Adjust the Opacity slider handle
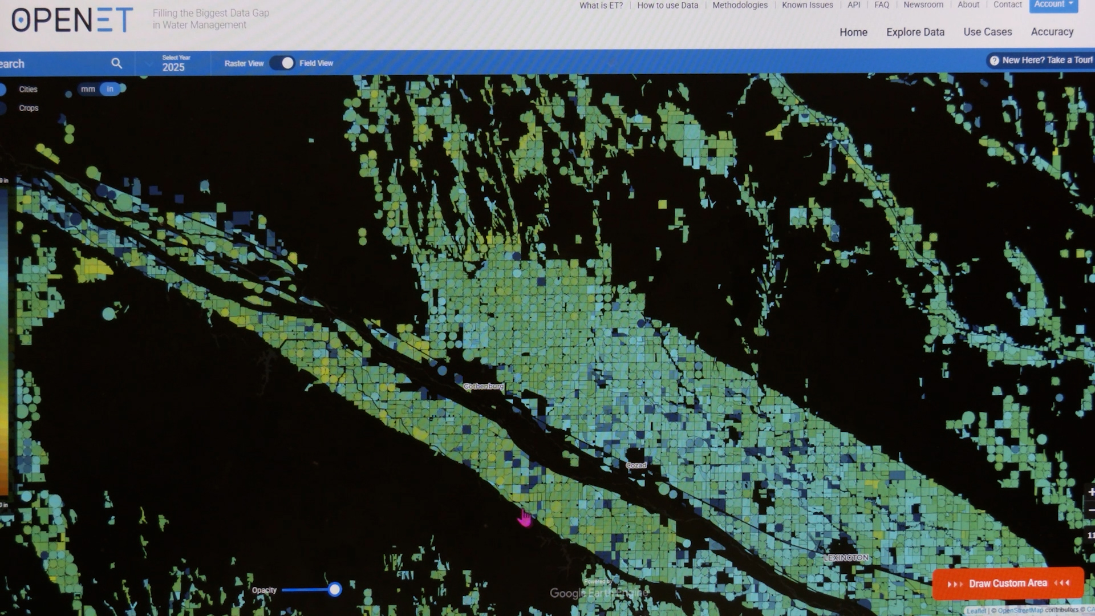 click(x=334, y=589)
